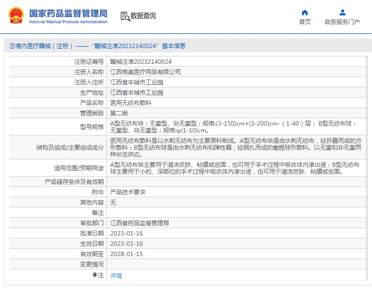Click the 注册人住所 value 江西省丰城市工业园
Screen dimensions: 372x288
[x=136, y=82]
